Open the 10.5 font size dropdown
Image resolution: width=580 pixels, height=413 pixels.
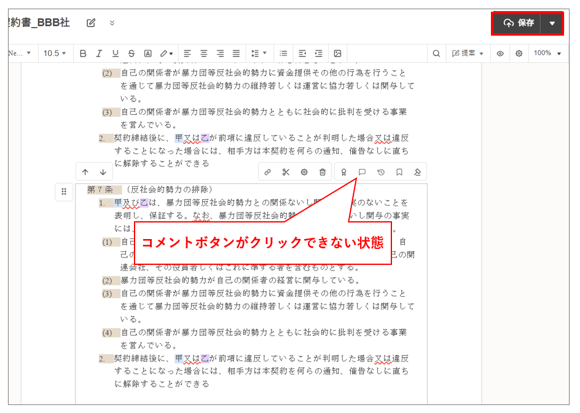pos(55,53)
